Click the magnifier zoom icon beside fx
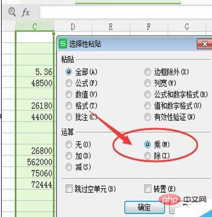This screenshot has height=217, width=212. click(12, 12)
